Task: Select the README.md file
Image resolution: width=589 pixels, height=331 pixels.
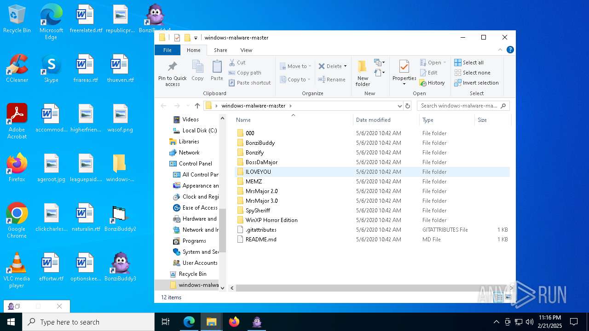Action: click(x=261, y=239)
